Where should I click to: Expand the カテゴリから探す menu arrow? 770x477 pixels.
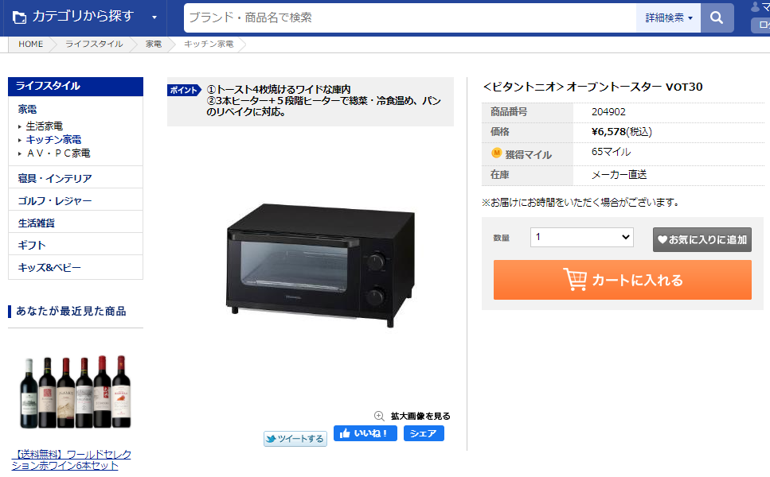pyautogui.click(x=154, y=17)
